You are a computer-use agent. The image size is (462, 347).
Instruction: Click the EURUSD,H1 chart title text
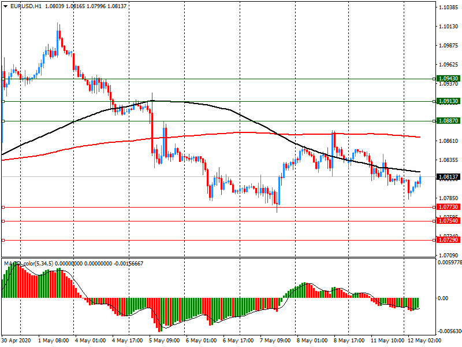[26, 6]
